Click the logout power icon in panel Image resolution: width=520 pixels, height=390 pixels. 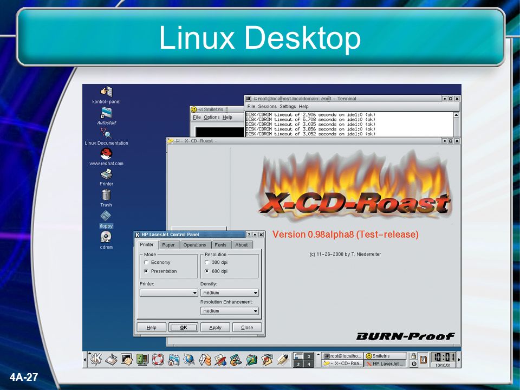point(413,364)
